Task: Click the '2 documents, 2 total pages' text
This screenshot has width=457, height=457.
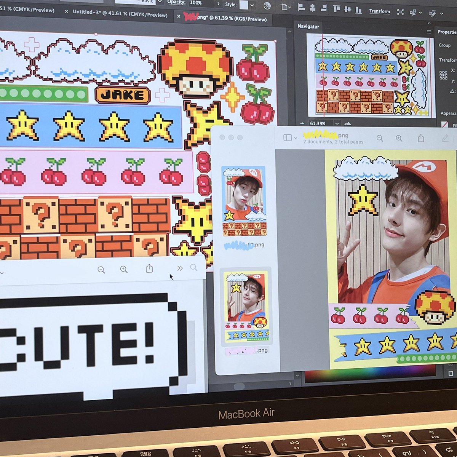Action: (x=333, y=142)
